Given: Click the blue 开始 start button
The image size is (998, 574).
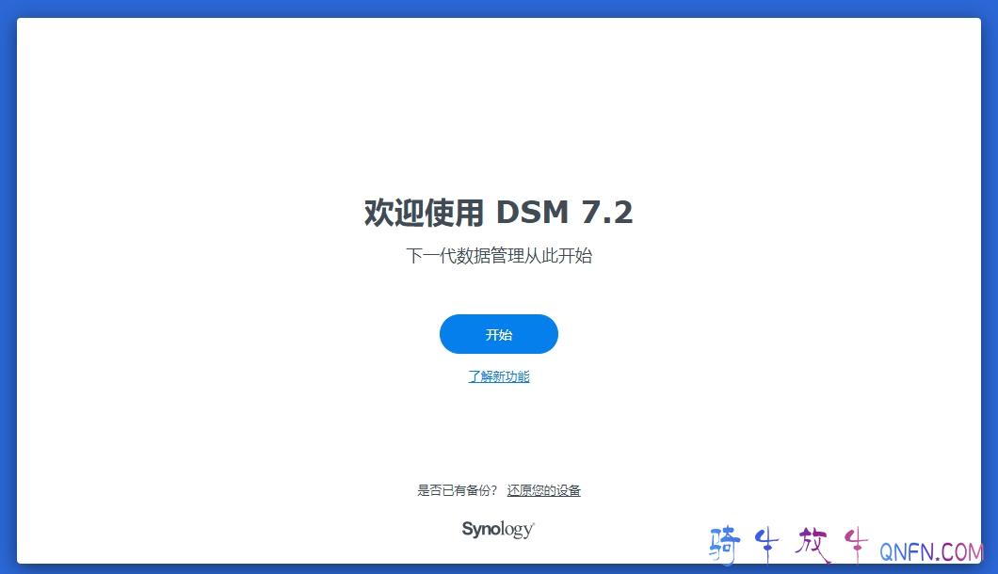Looking at the screenshot, I should (498, 334).
